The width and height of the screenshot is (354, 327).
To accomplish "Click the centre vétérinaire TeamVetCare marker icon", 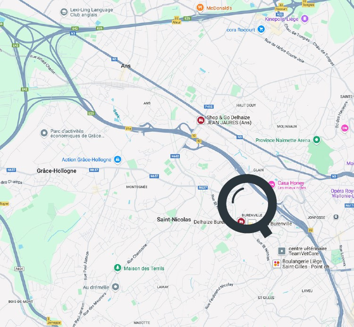I will (281, 251).
